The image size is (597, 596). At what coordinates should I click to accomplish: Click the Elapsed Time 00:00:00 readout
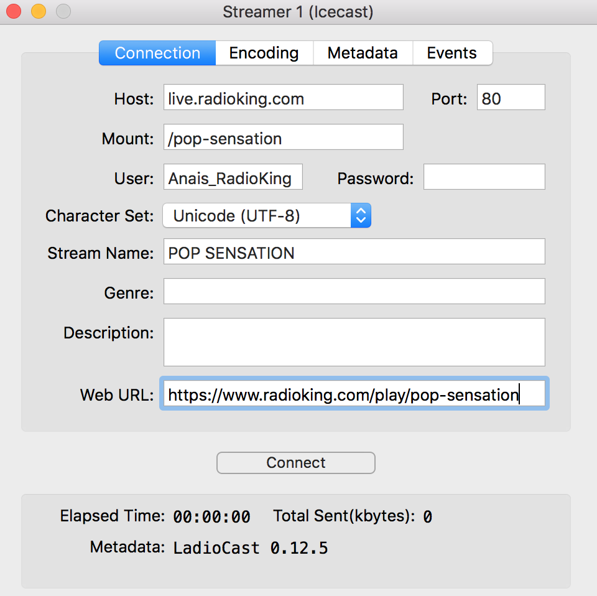coord(211,516)
